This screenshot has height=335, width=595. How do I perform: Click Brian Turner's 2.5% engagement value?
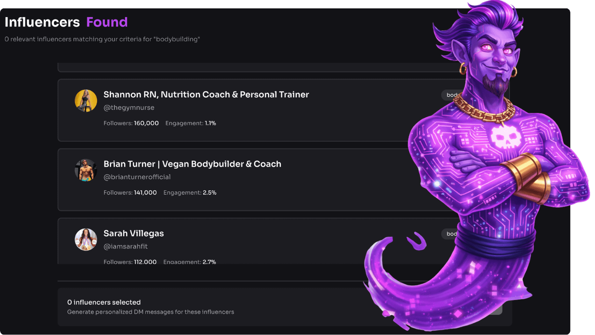[210, 193]
